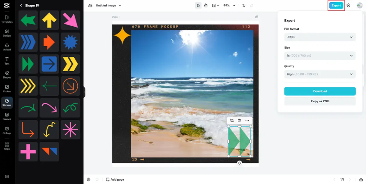366x184 pixels.
Task: Select the hand pan tool
Action: tap(205, 6)
